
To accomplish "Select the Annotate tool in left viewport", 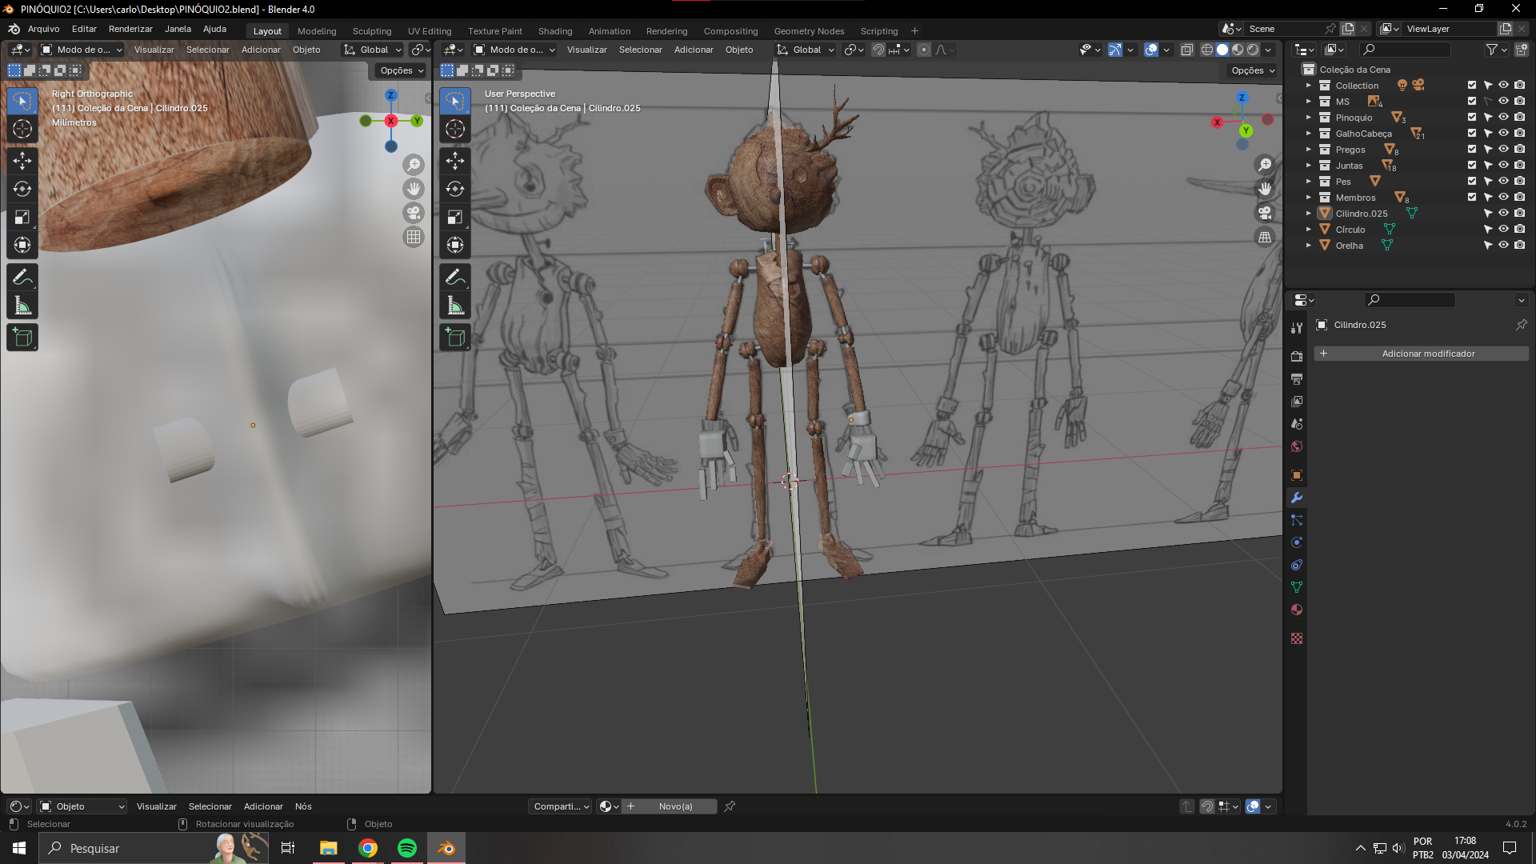I will [22, 278].
